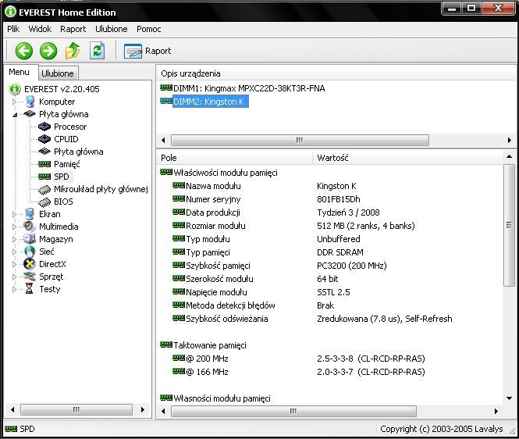Click right arrow of tree panel scrollbar
Viewport: 519px width, 439px height.
coord(143,410)
